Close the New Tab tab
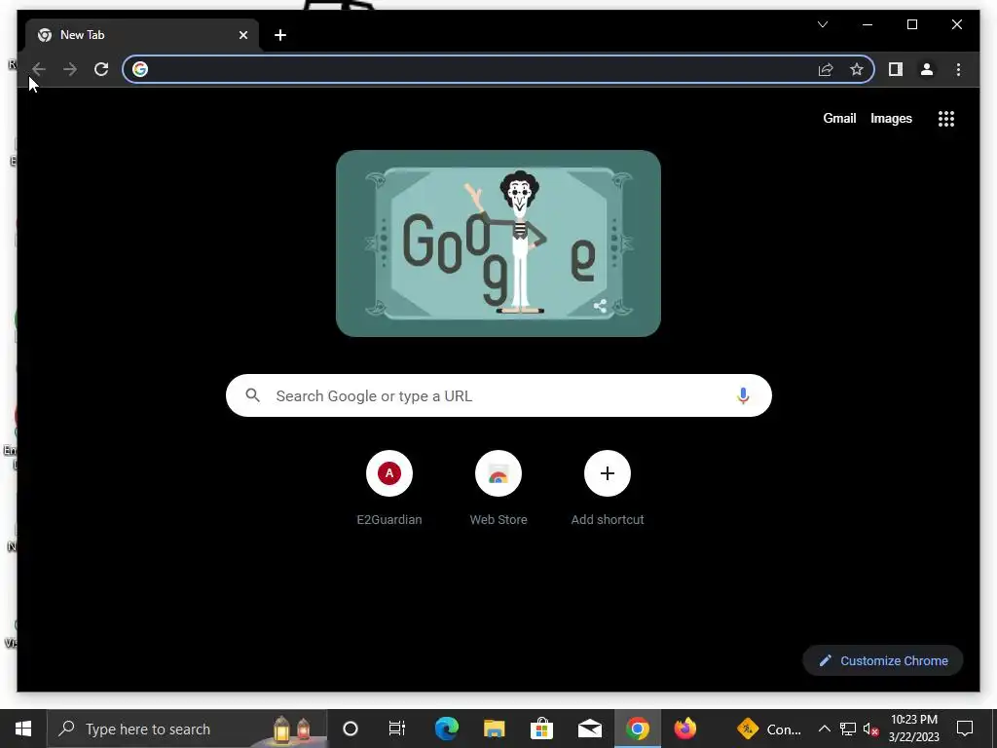This screenshot has height=748, width=997. 242,35
